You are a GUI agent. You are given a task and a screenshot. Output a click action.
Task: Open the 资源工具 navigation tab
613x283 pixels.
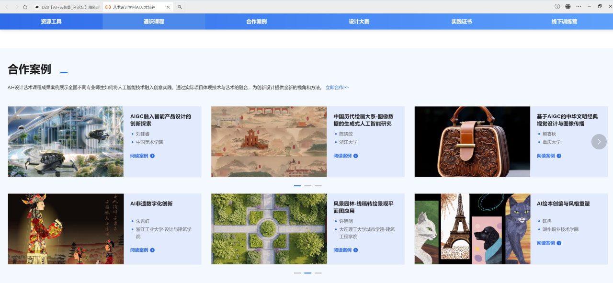coord(51,22)
